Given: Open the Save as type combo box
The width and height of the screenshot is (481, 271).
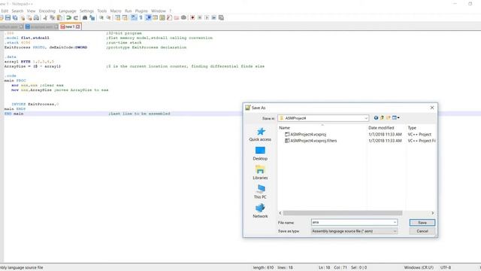Looking at the screenshot, I should 354,231.
